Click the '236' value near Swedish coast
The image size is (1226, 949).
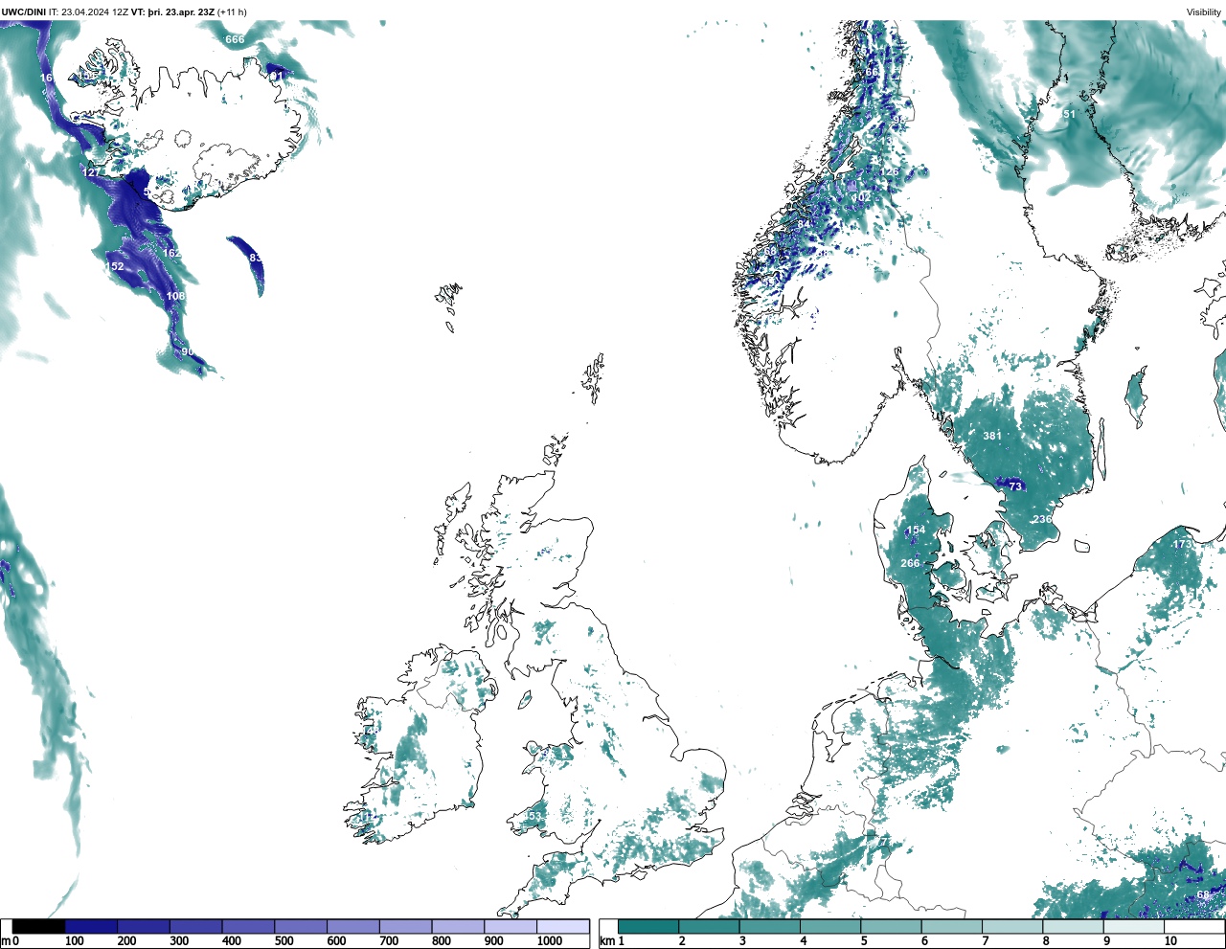tap(1042, 519)
